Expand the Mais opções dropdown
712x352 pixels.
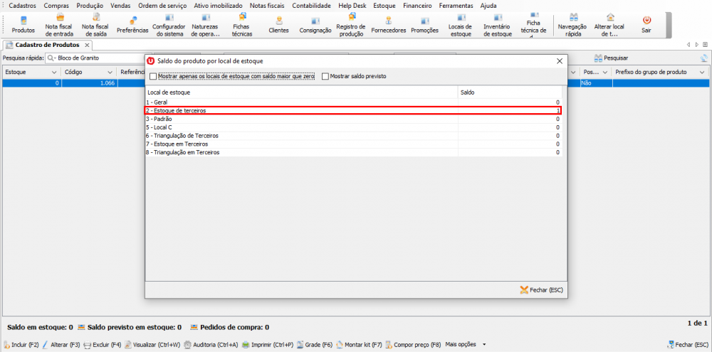(x=484, y=345)
